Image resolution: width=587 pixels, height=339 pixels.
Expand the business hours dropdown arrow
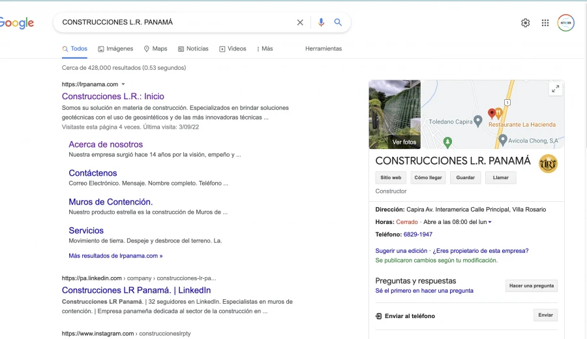(490, 222)
